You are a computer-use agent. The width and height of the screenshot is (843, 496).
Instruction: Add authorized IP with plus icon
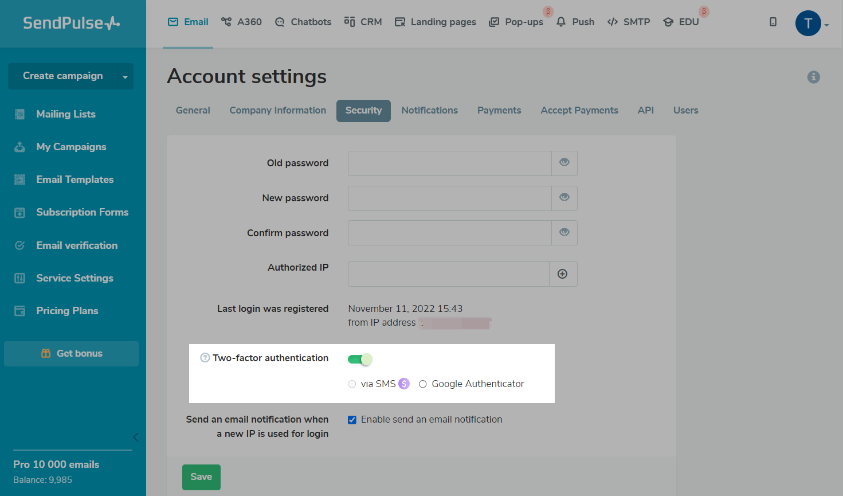[x=563, y=274]
